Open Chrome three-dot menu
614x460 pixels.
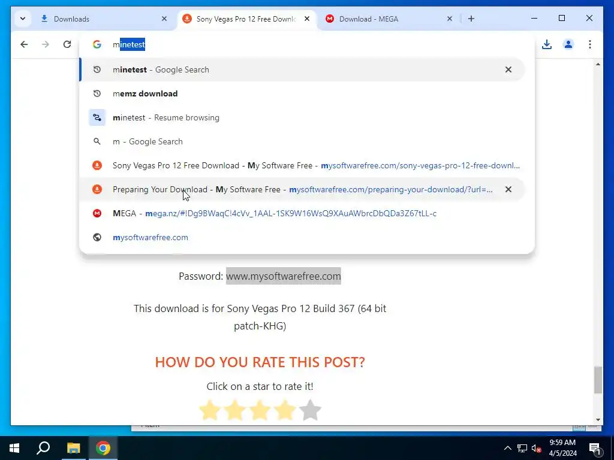[590, 44]
